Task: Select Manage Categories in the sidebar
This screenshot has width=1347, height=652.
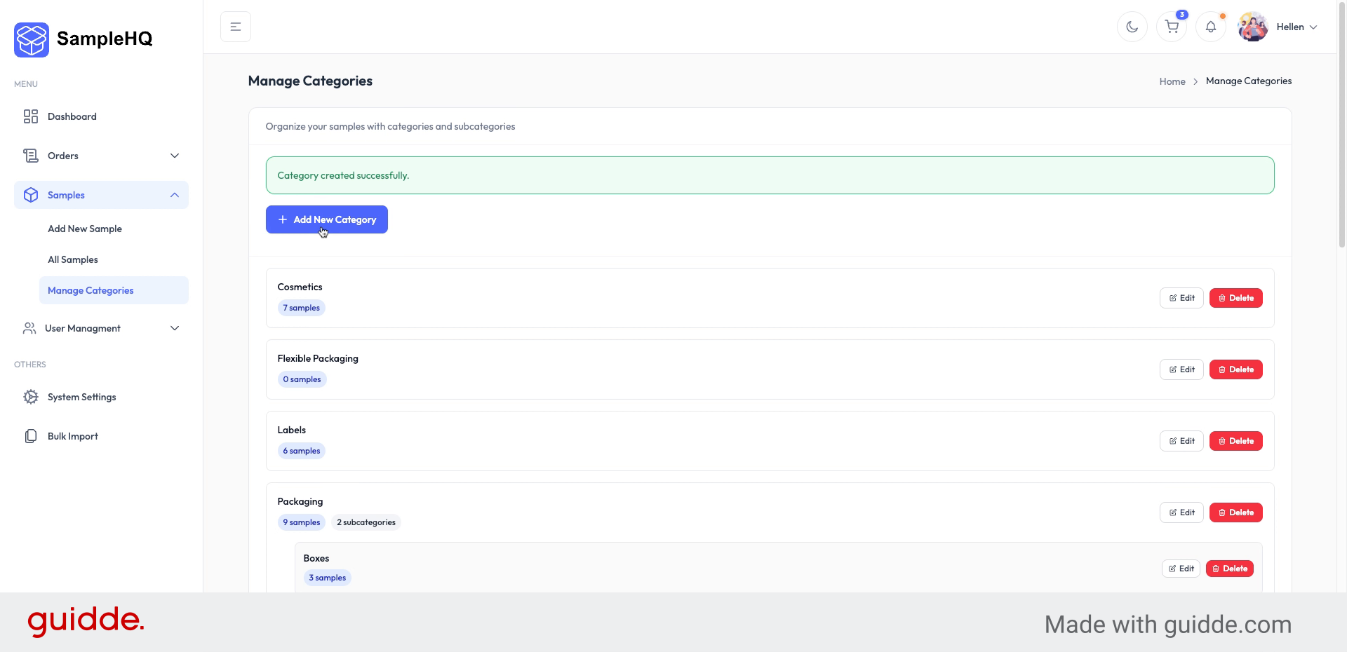Action: 91,290
